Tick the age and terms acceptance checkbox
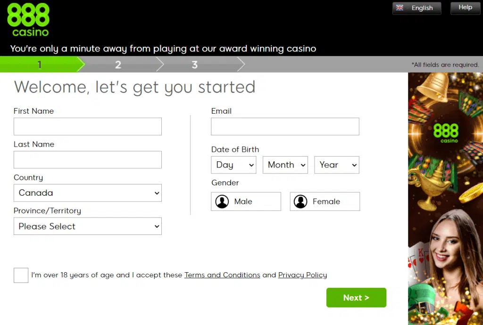 point(21,275)
